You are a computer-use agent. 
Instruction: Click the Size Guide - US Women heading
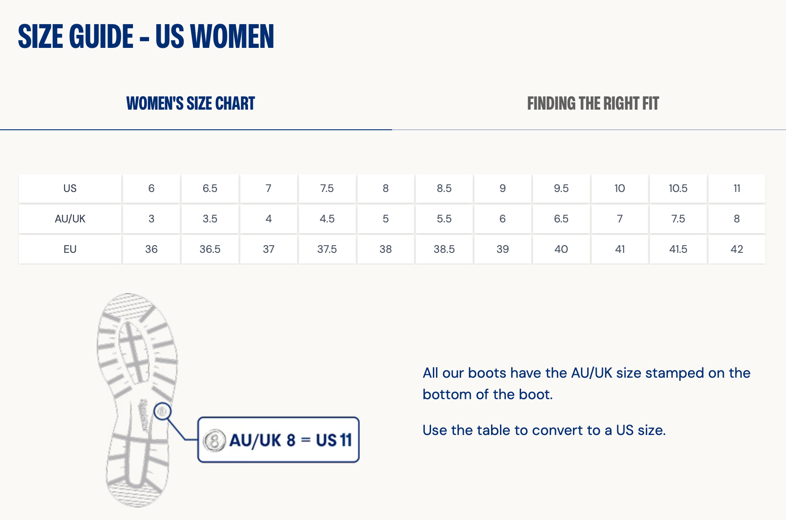tap(146, 37)
